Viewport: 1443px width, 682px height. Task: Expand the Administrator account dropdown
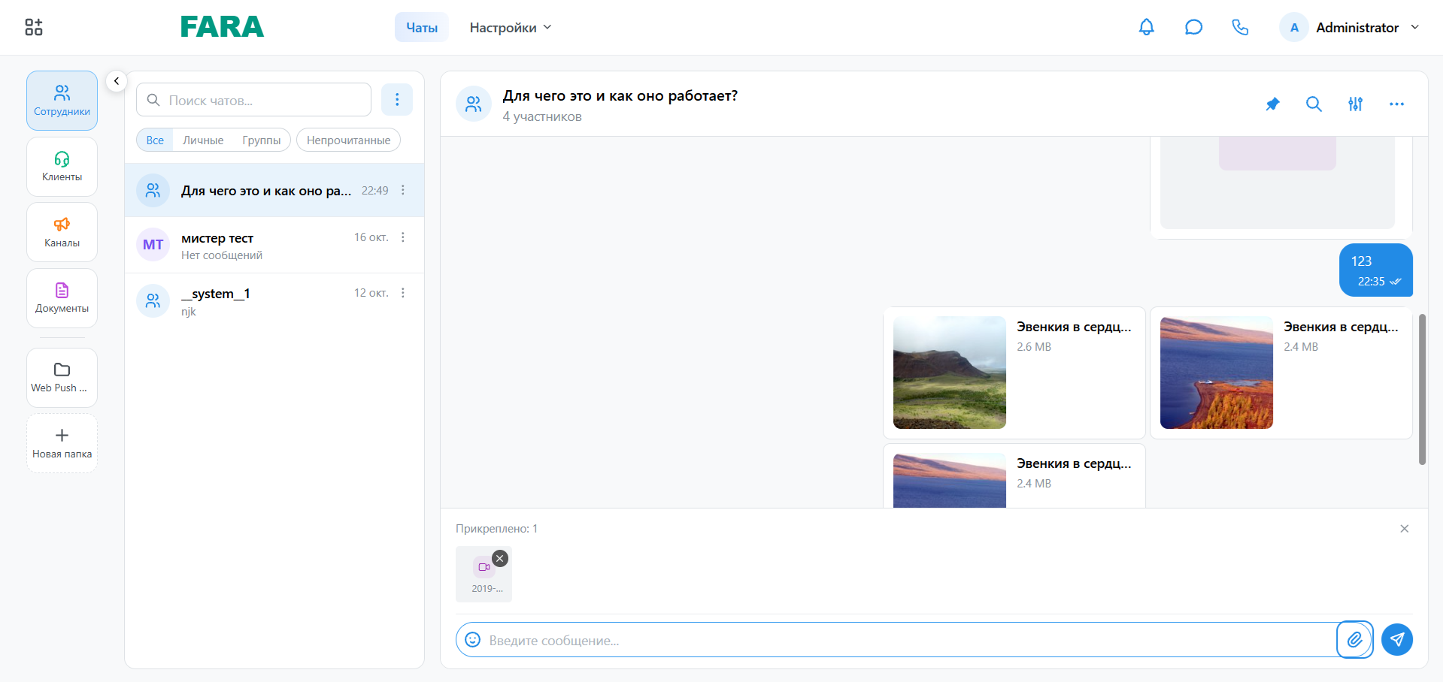(x=1350, y=27)
